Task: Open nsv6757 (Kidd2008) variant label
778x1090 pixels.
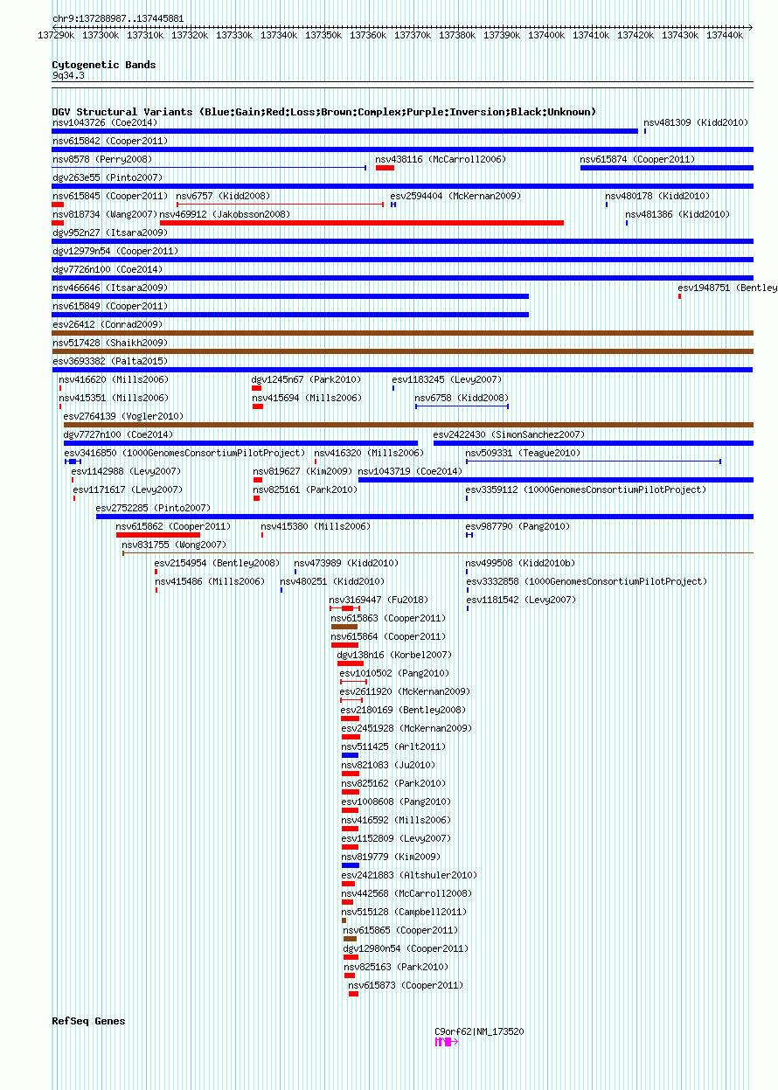Action: pyautogui.click(x=224, y=197)
